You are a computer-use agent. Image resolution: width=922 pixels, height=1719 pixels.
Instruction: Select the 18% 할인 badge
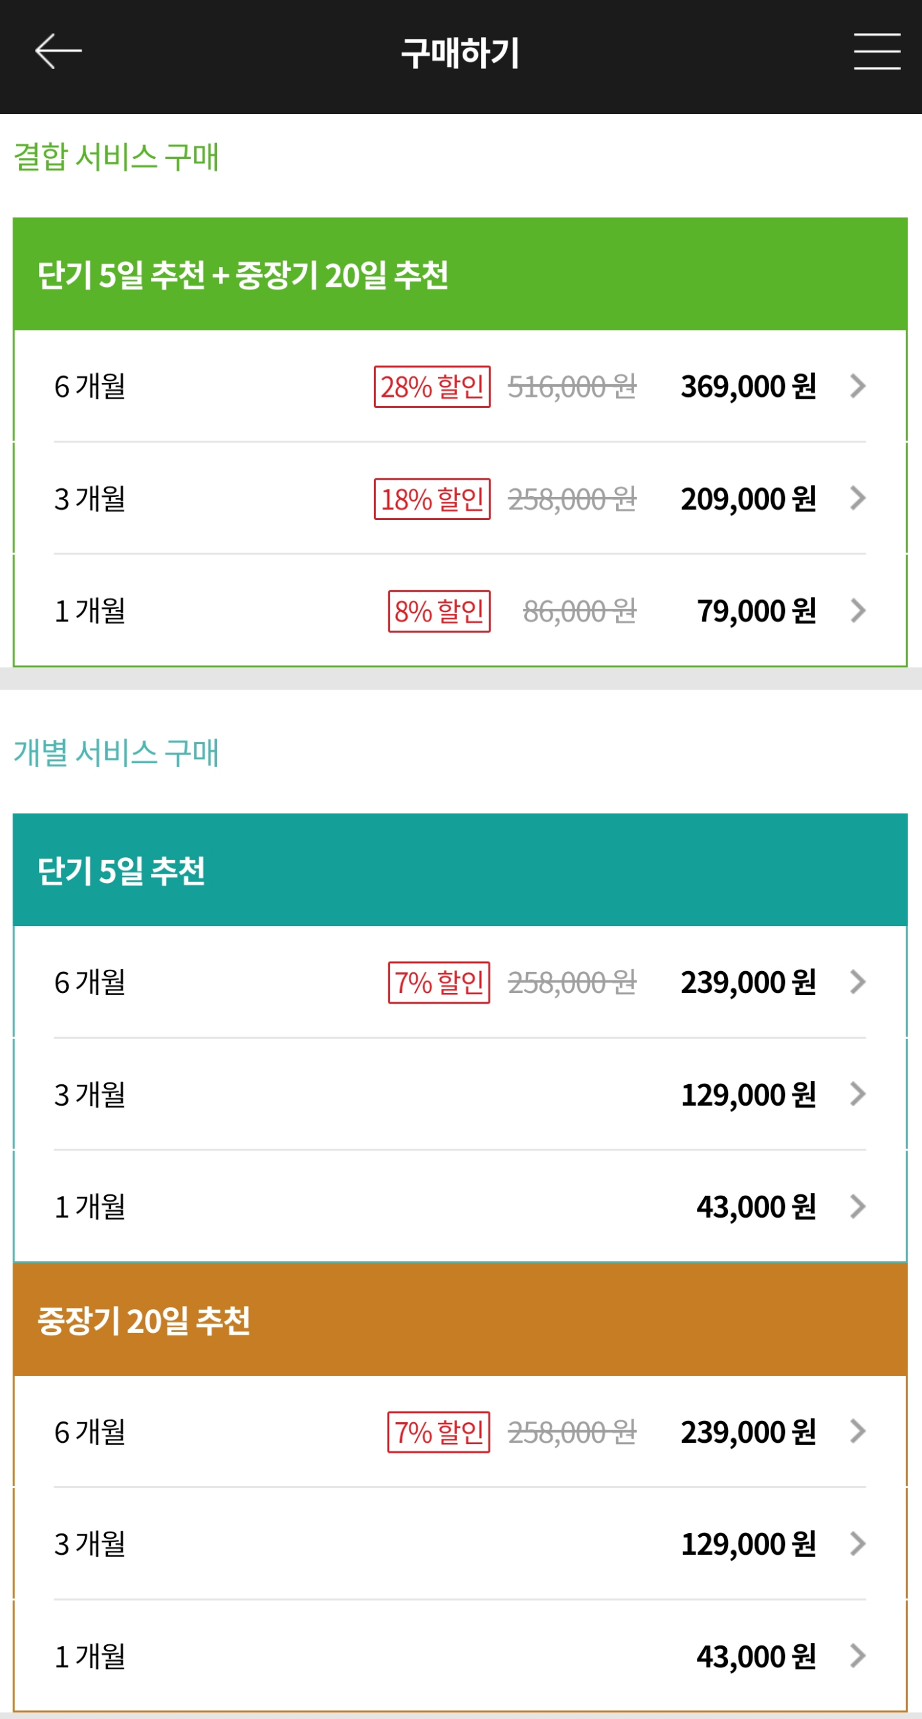click(432, 499)
